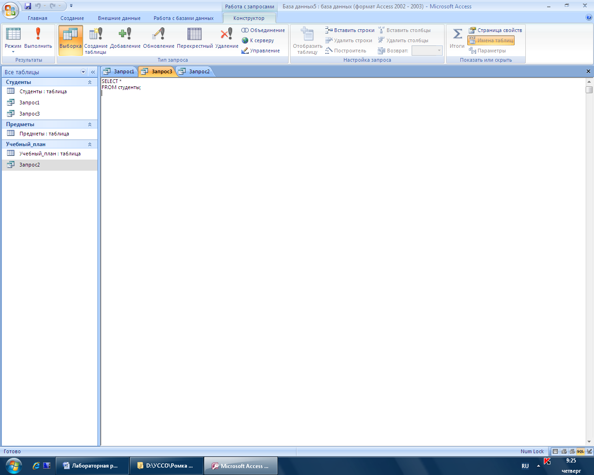Open the Режим view switcher

coord(13,40)
